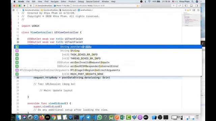Open Siri from the Dock
The image size is (216, 121).
point(25,117)
